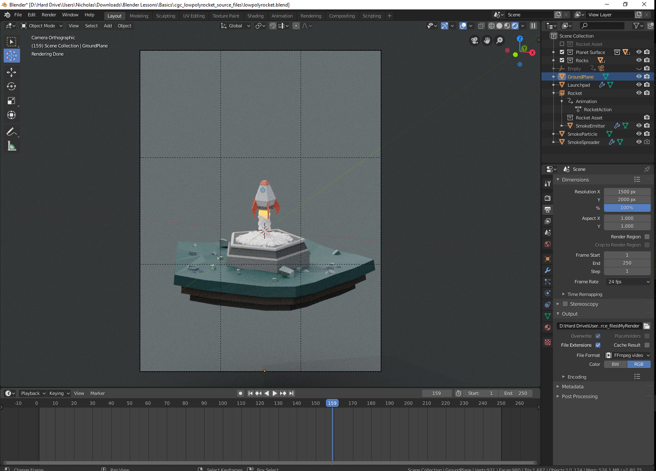Open the File Format FFmpeg video dropdown
The image size is (656, 471).
[x=627, y=355]
